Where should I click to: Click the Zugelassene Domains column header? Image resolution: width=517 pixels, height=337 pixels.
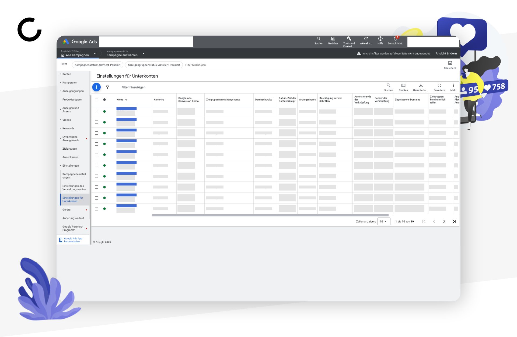point(407,100)
